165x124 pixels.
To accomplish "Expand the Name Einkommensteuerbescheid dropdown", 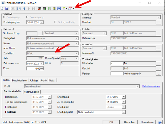I will click(x=76, y=44).
